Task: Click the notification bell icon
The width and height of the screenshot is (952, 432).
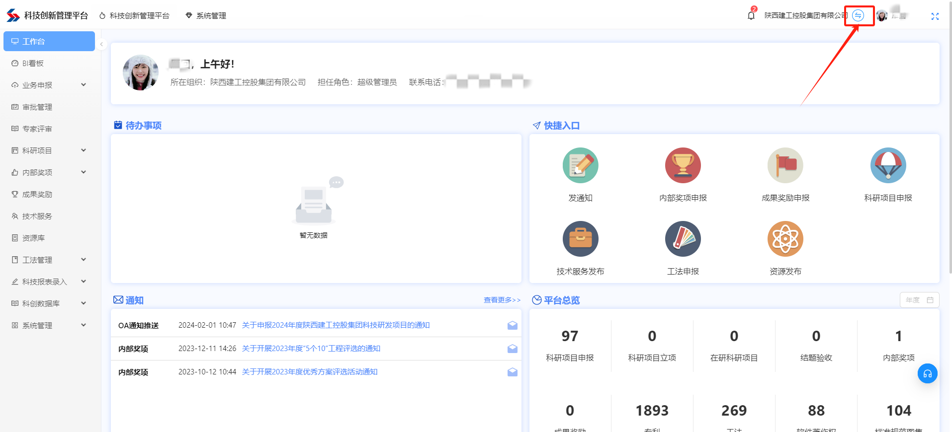Action: (751, 15)
